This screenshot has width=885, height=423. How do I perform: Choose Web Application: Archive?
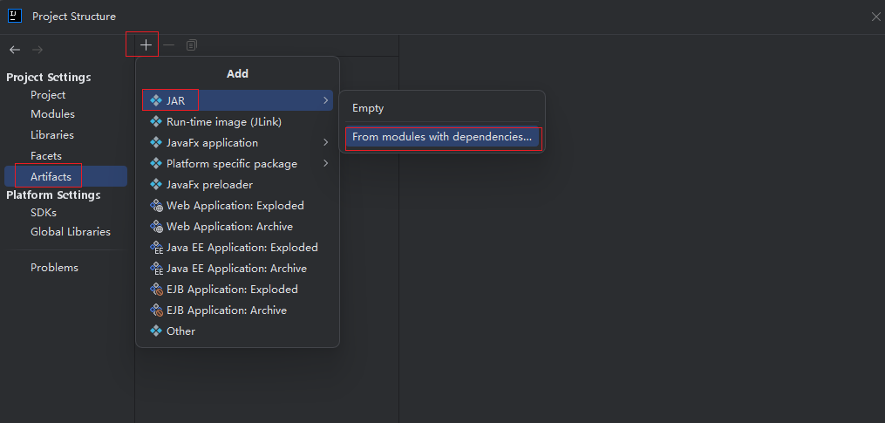pyautogui.click(x=238, y=227)
